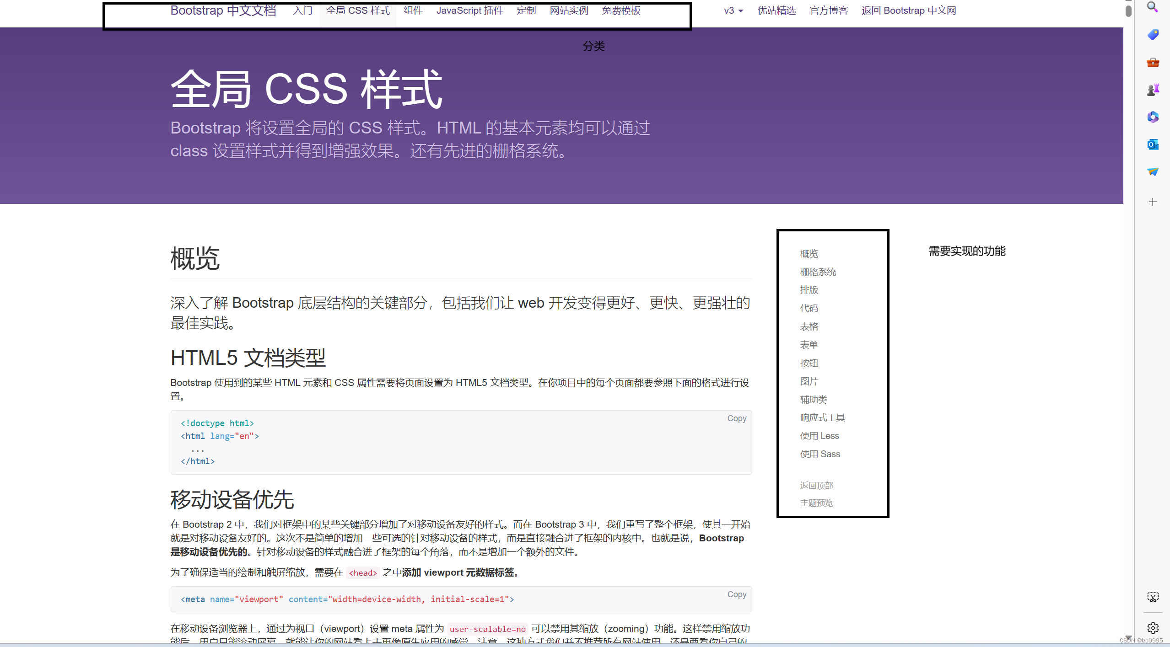
Task: Open the red toolbox Tools icon
Action: (x=1152, y=62)
